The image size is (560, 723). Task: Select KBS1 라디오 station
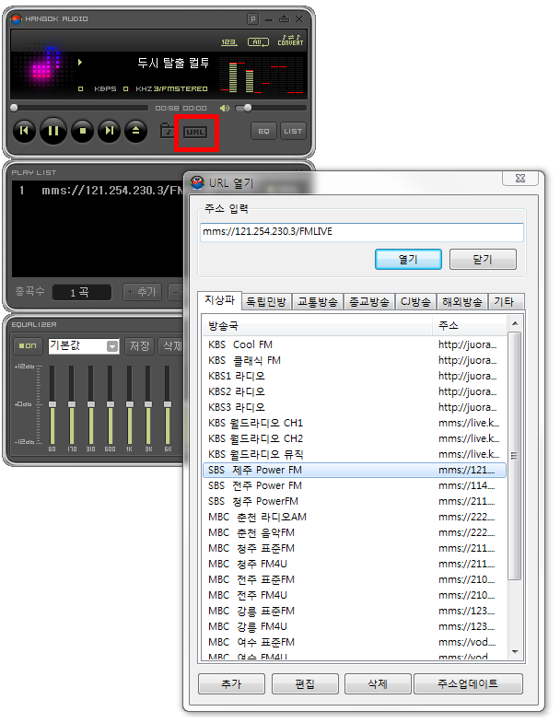pyautogui.click(x=355, y=377)
